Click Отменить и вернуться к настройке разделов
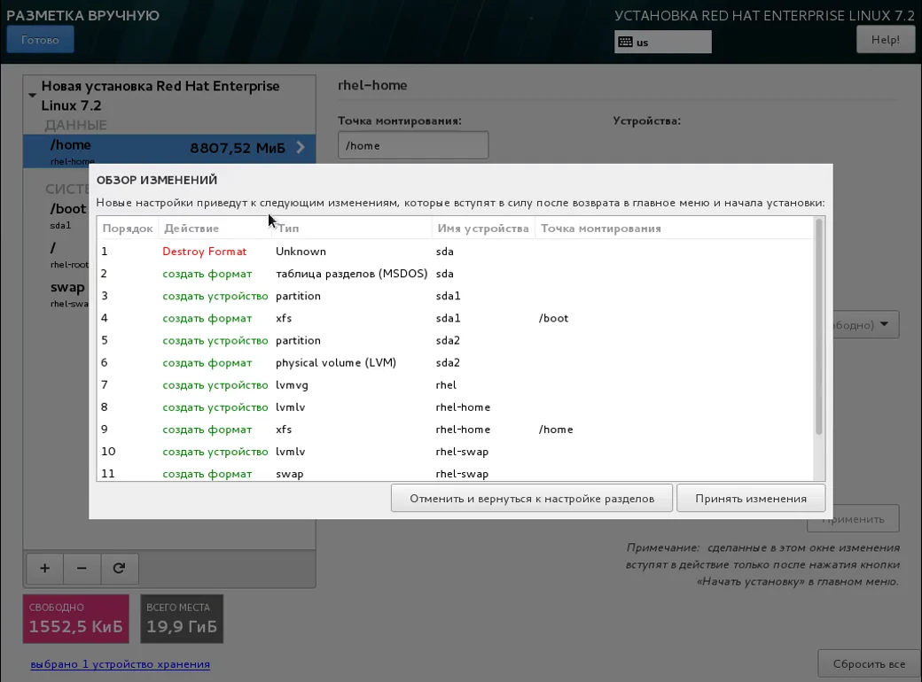Screen dimensions: 922x682 click(532, 498)
